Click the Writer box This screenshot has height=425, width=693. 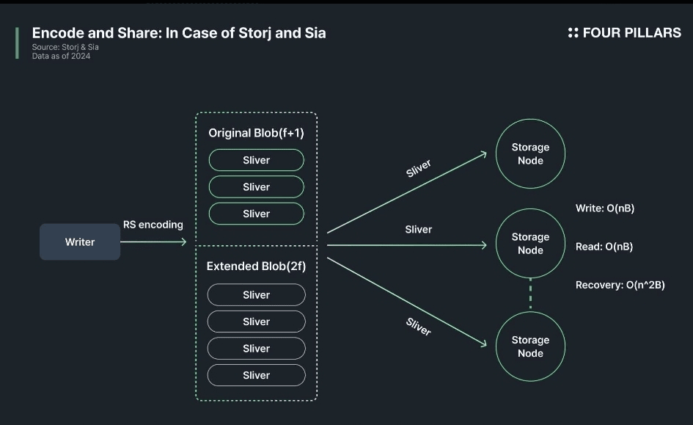tap(80, 242)
